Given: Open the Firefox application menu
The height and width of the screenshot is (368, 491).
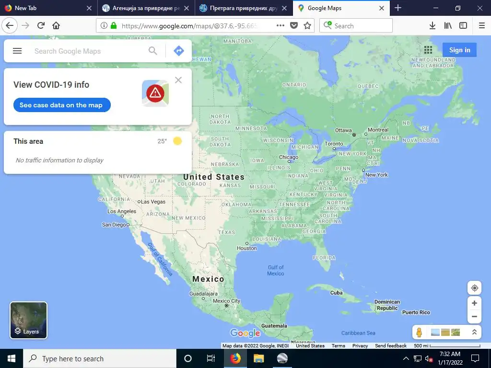Looking at the screenshot, I should click(x=482, y=26).
